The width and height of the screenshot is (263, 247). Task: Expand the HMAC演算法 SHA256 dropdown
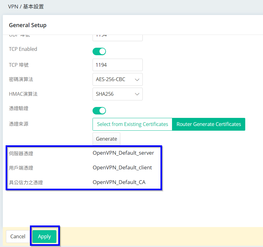tap(117, 94)
